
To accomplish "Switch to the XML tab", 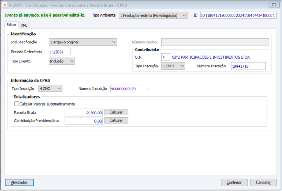I will (x=24, y=25).
